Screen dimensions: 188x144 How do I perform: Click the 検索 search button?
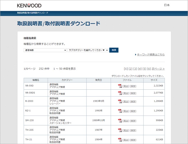pos(114,50)
